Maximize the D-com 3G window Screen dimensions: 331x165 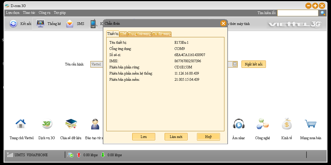315,6
